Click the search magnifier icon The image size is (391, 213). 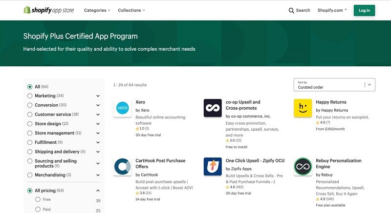coord(291,10)
